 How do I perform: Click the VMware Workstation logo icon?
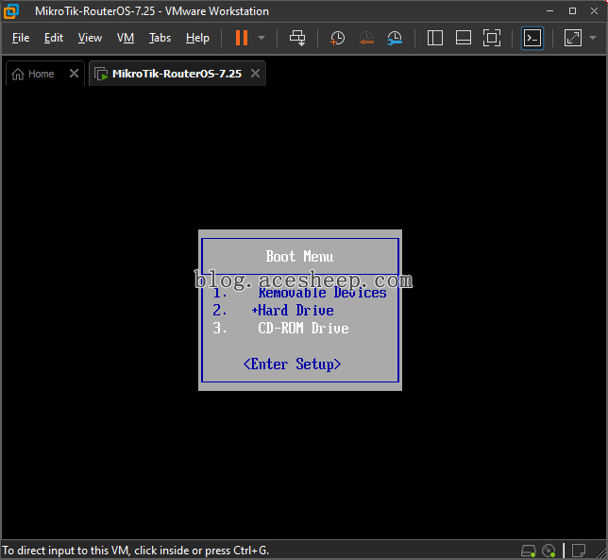(11, 10)
